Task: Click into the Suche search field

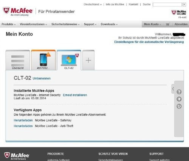Action: (167, 5)
